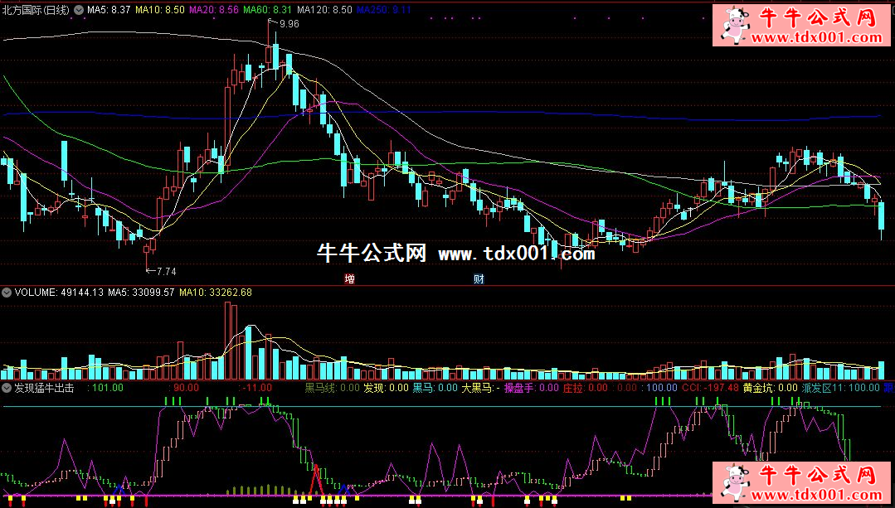Click the CCI: -197.48 indicator value
This screenshot has height=508, width=895.
pos(711,388)
